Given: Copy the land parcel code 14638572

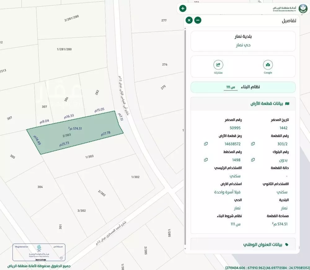Looking at the screenshot, I should point(206,144).
